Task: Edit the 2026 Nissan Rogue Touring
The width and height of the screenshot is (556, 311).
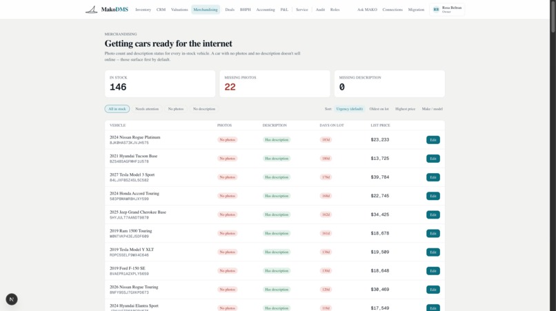Action: (x=433, y=290)
